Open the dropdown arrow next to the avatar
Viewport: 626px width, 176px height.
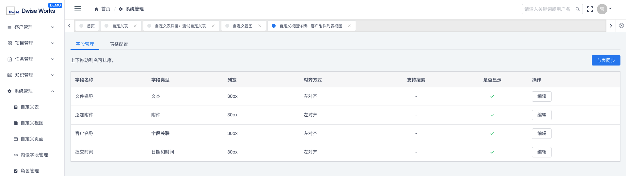point(610,9)
